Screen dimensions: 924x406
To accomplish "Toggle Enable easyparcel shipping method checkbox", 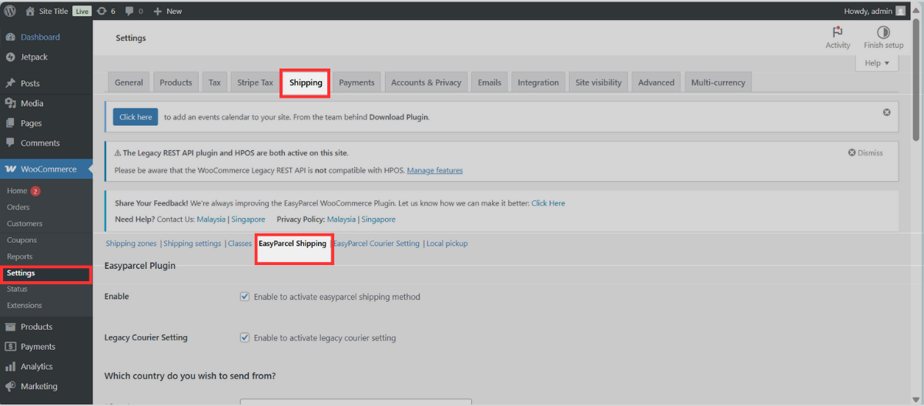I will coord(245,297).
